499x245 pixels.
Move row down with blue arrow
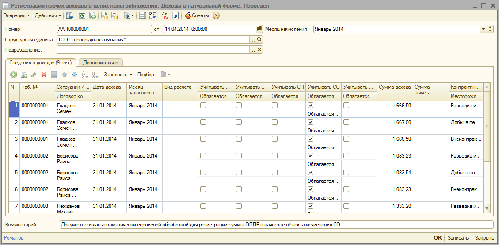pyautogui.click(x=74, y=75)
